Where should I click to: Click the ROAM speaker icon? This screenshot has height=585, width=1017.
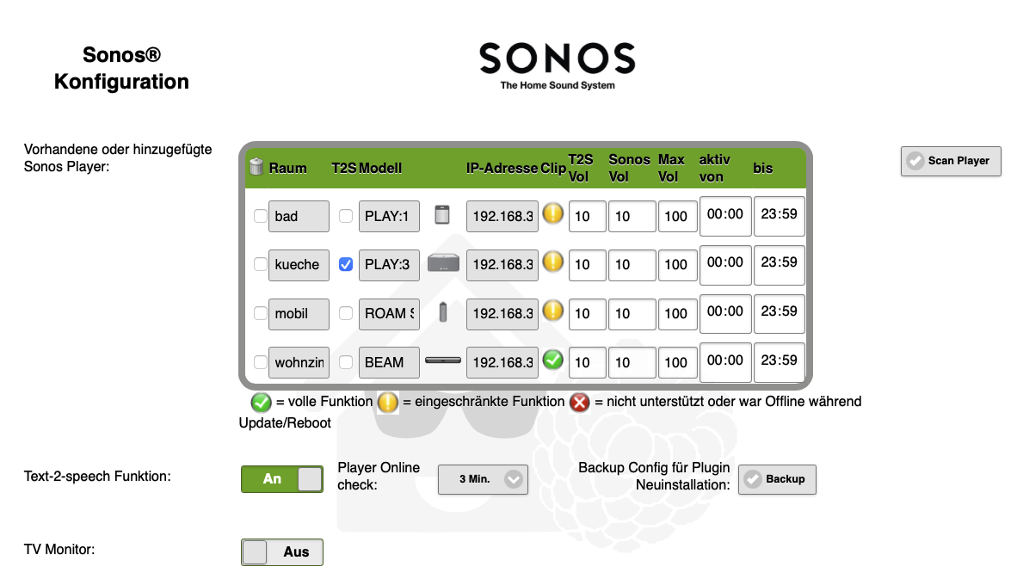click(x=443, y=312)
